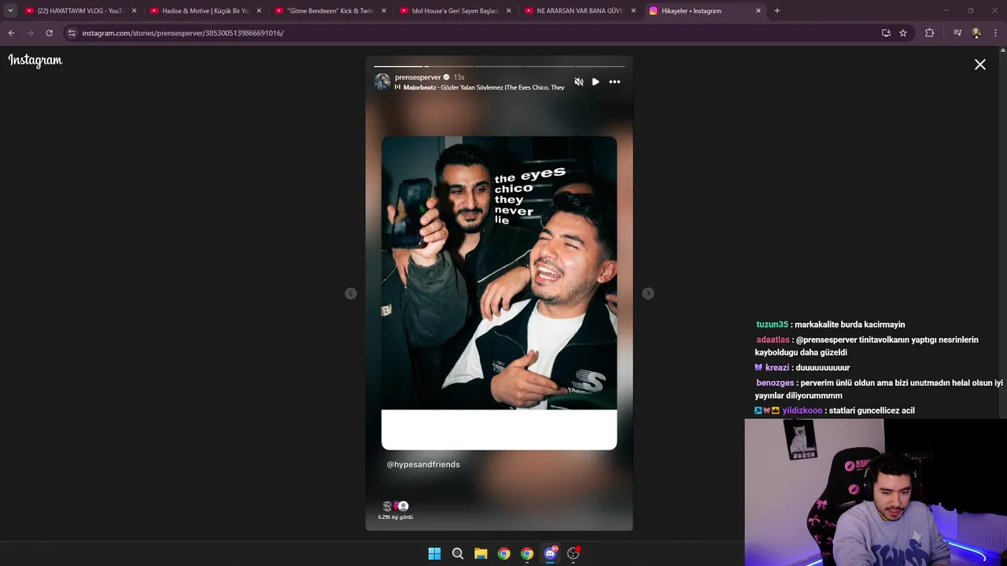The image size is (1007, 566).
Task: Open a new browser tab
Action: click(777, 11)
